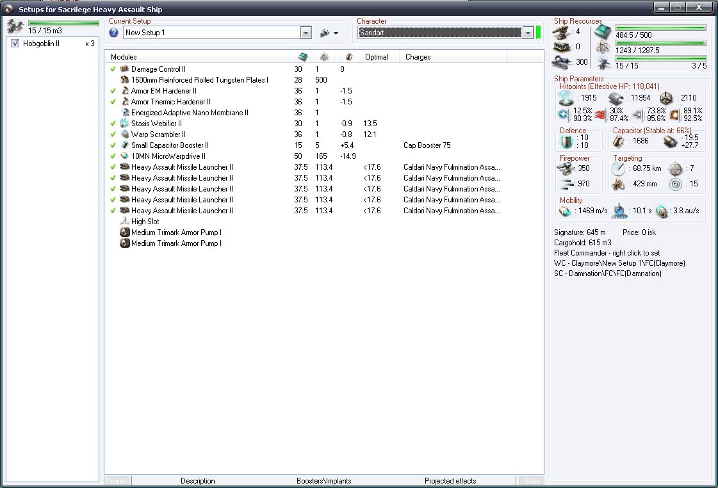Click the WC - Claymore booster line

(619, 263)
